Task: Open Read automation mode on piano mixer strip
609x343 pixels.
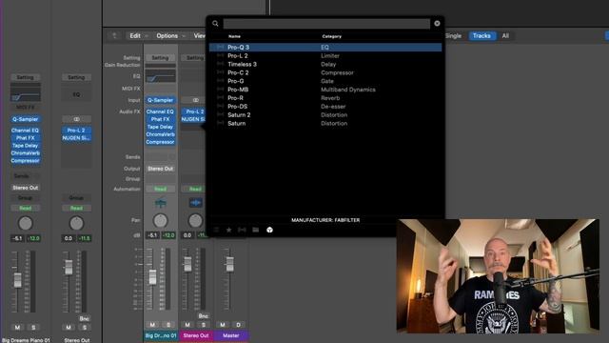Action: pyautogui.click(x=160, y=189)
